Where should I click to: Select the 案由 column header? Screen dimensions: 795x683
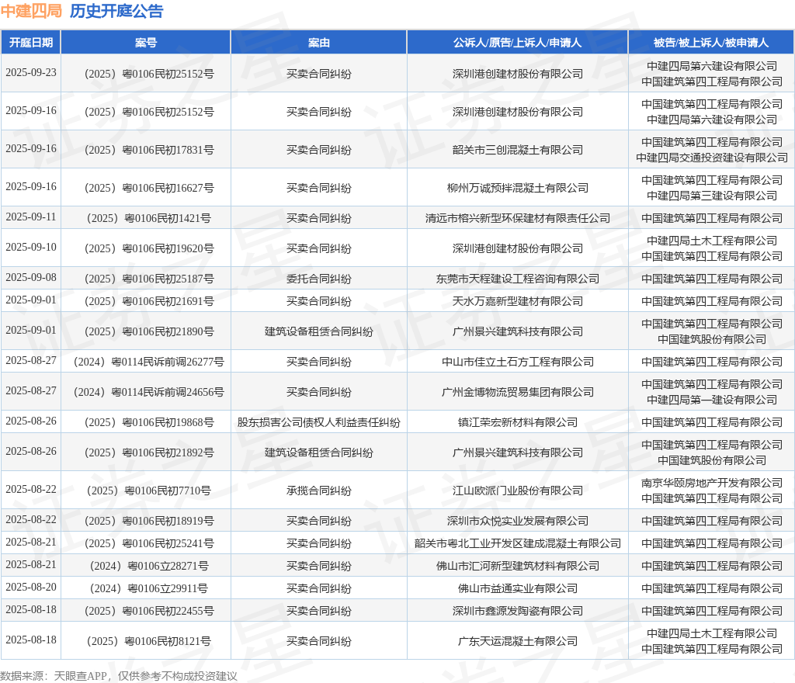[x=319, y=43]
